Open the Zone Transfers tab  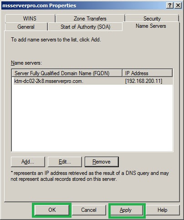(90, 19)
